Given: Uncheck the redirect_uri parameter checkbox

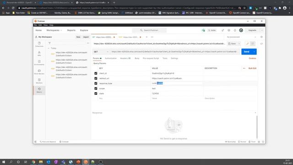Looking at the screenshot, I should click(x=96, y=78).
